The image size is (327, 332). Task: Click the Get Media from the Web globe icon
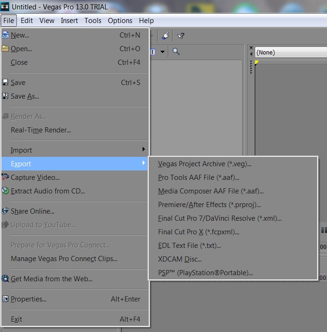tap(5, 278)
